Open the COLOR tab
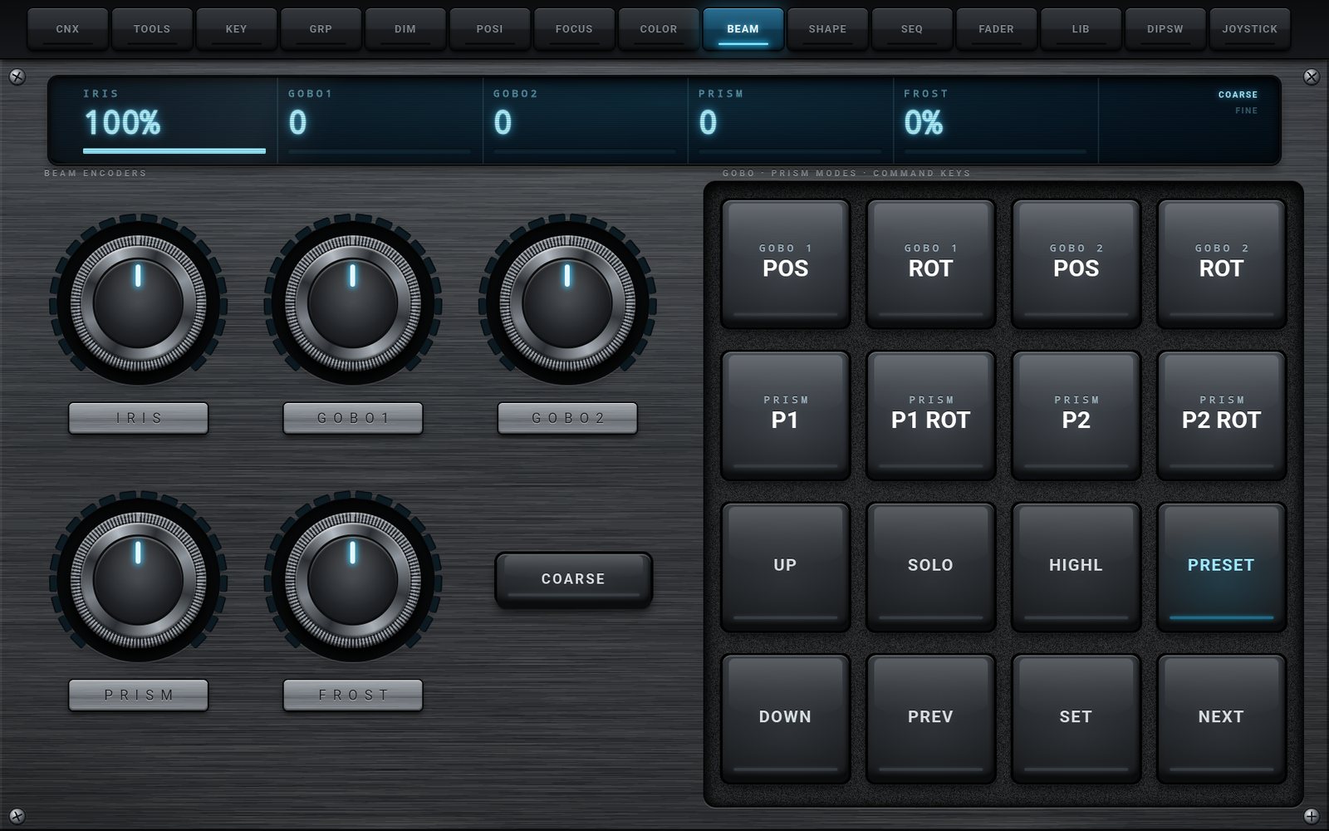Image resolution: width=1329 pixels, height=831 pixels. tap(659, 29)
